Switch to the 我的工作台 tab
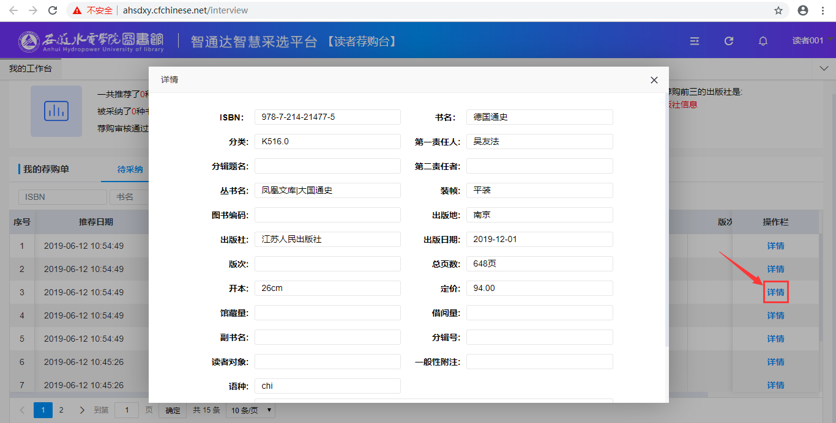Image resolution: width=836 pixels, height=423 pixels. pyautogui.click(x=31, y=68)
